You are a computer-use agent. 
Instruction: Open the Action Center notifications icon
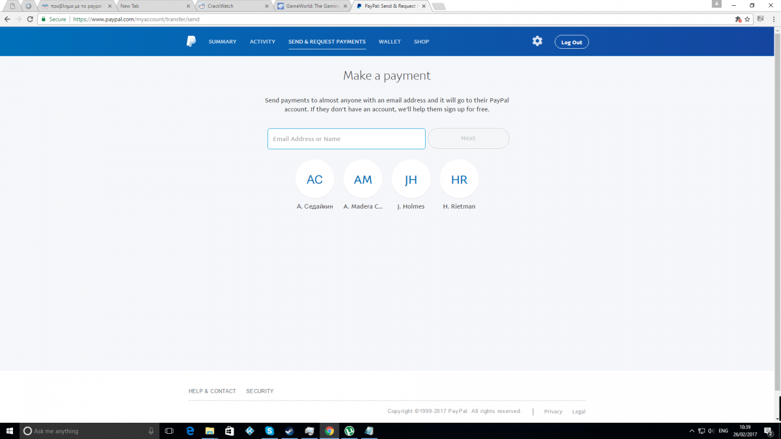(x=768, y=431)
